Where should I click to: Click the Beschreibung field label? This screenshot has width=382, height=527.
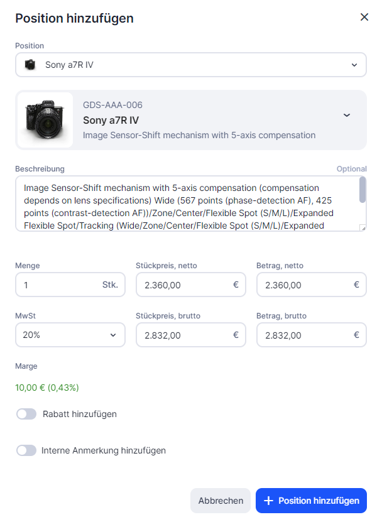point(40,169)
